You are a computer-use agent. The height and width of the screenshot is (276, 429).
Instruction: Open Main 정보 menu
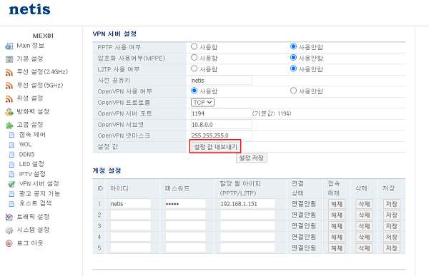click(x=30, y=46)
